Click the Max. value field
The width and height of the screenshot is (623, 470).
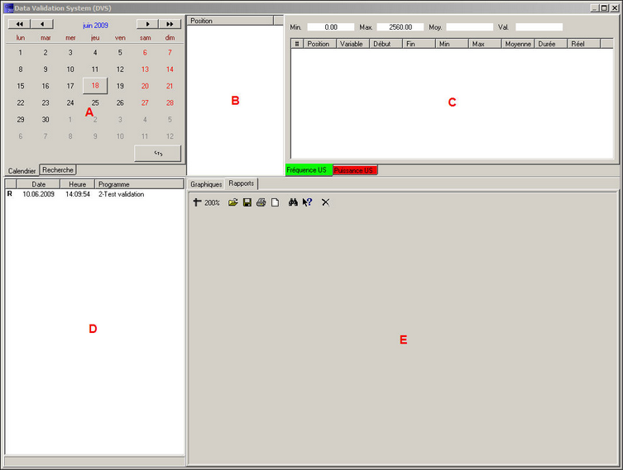(400, 27)
